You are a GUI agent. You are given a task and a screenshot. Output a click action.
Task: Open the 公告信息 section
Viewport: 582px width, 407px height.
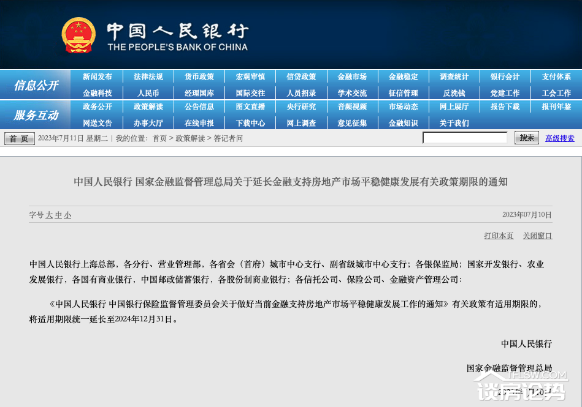point(199,106)
